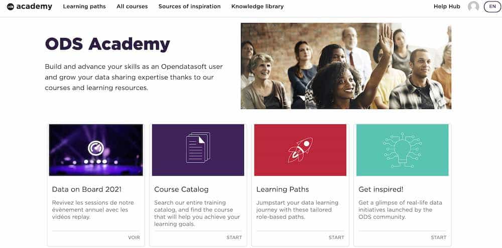Click START on Learning Paths card

tap(336, 237)
